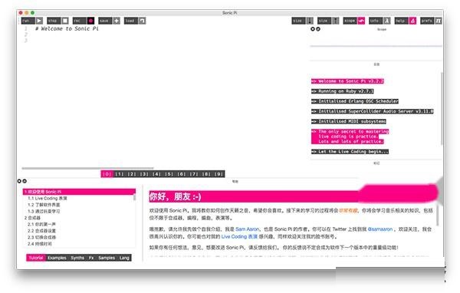Switch to buffer 9 tab
The image size is (460, 293).
click(x=219, y=174)
